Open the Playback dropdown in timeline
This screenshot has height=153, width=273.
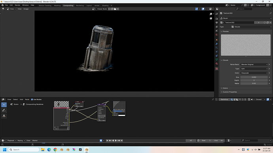11,140
